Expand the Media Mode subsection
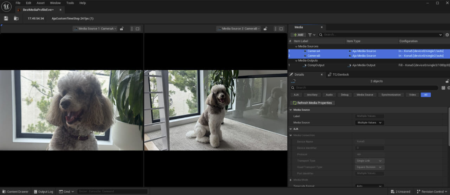 (x=291, y=180)
